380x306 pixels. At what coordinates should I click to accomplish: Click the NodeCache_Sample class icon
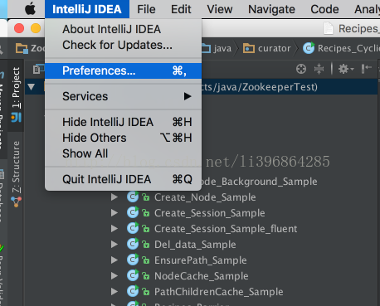133,276
